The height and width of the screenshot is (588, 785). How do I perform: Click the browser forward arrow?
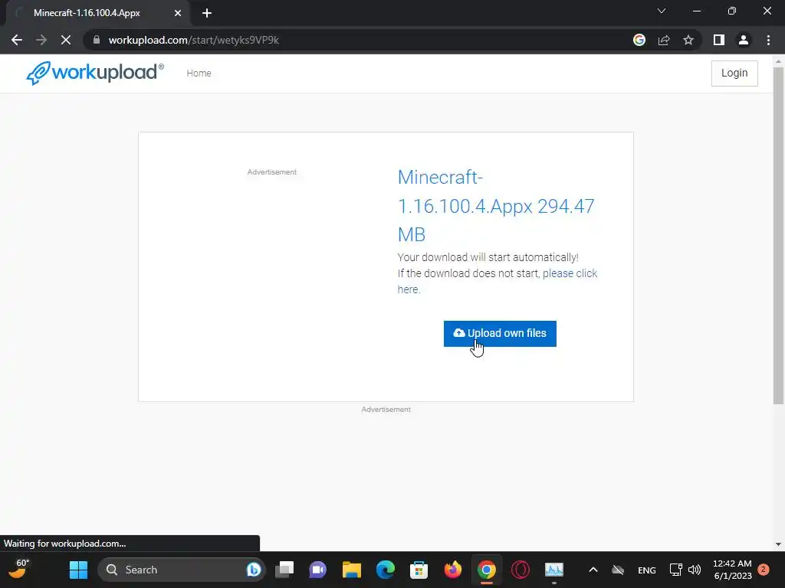click(41, 40)
